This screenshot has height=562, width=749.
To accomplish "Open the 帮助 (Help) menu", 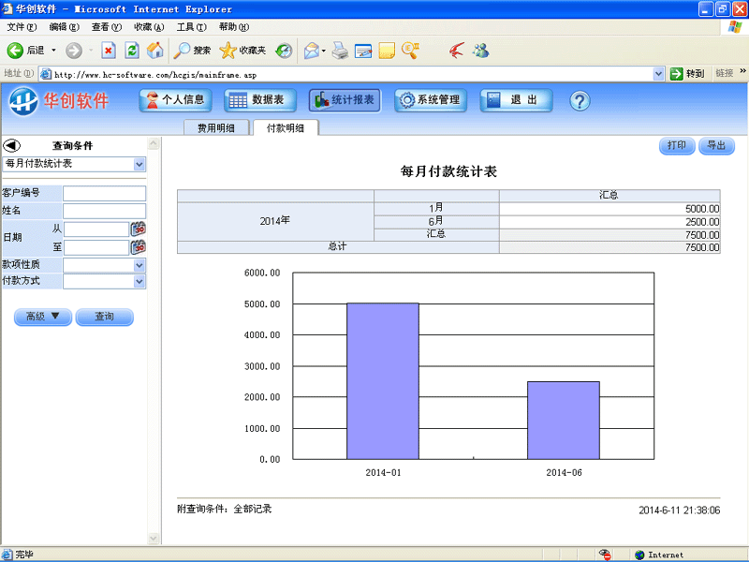I will [234, 27].
